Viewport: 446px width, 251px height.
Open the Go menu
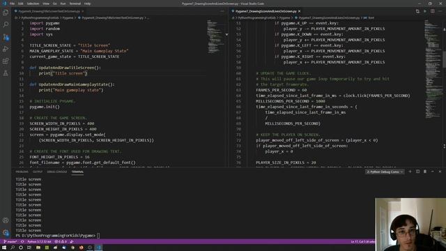coord(55,3)
